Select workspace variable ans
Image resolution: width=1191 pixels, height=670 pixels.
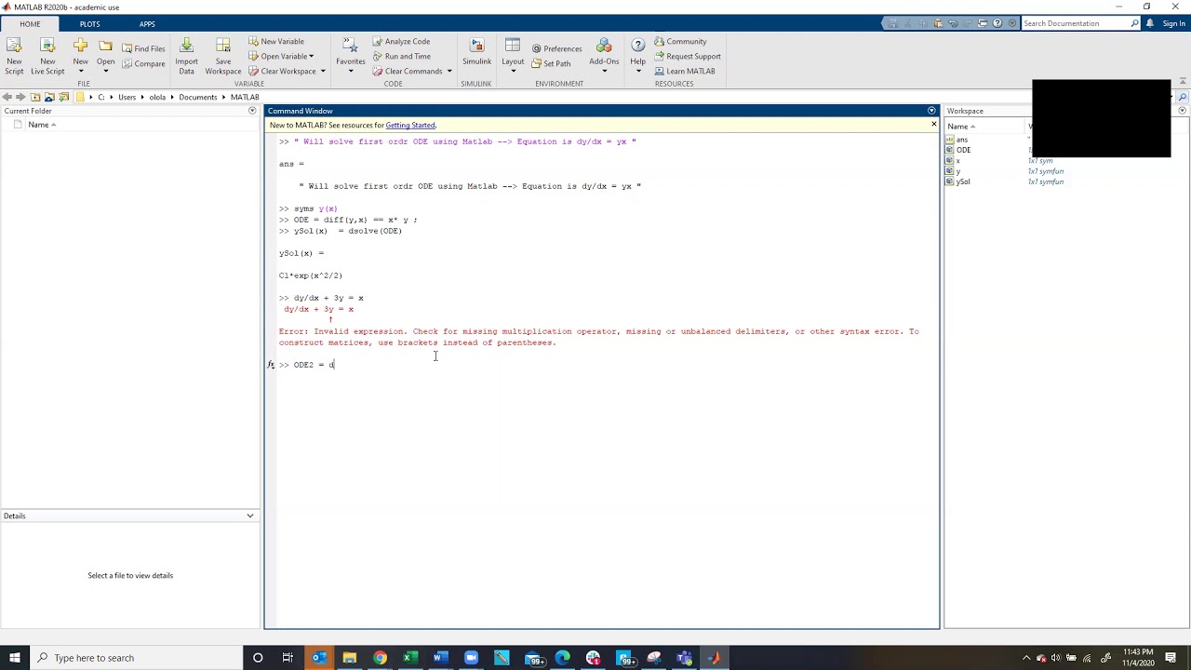click(962, 140)
